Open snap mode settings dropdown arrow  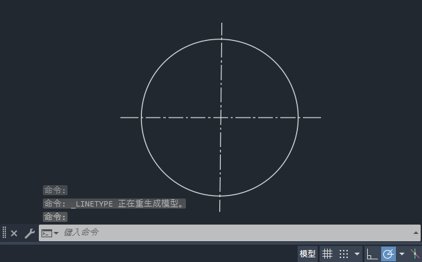(x=357, y=254)
